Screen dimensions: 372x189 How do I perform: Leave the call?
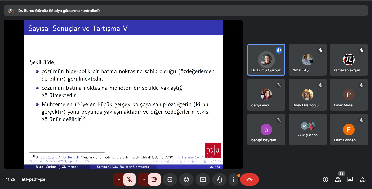coord(249,179)
